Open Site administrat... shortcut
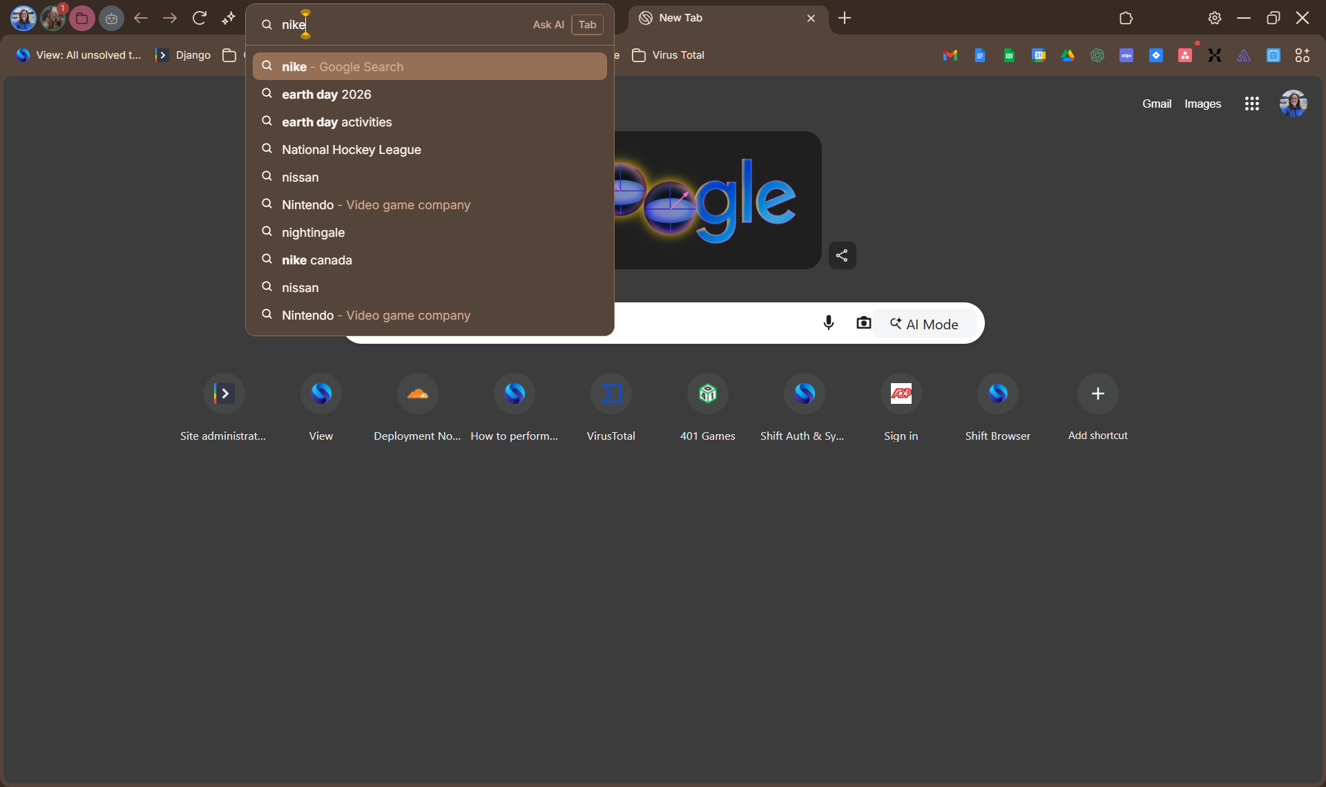The height and width of the screenshot is (787, 1326). point(224,407)
